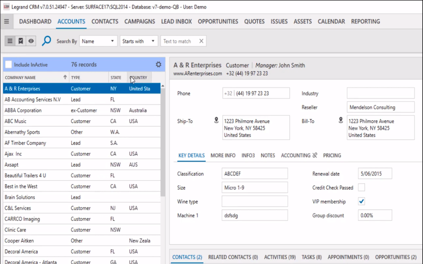The height and width of the screenshot is (264, 423).
Task: Open the Pricing tab
Action: (x=332, y=155)
